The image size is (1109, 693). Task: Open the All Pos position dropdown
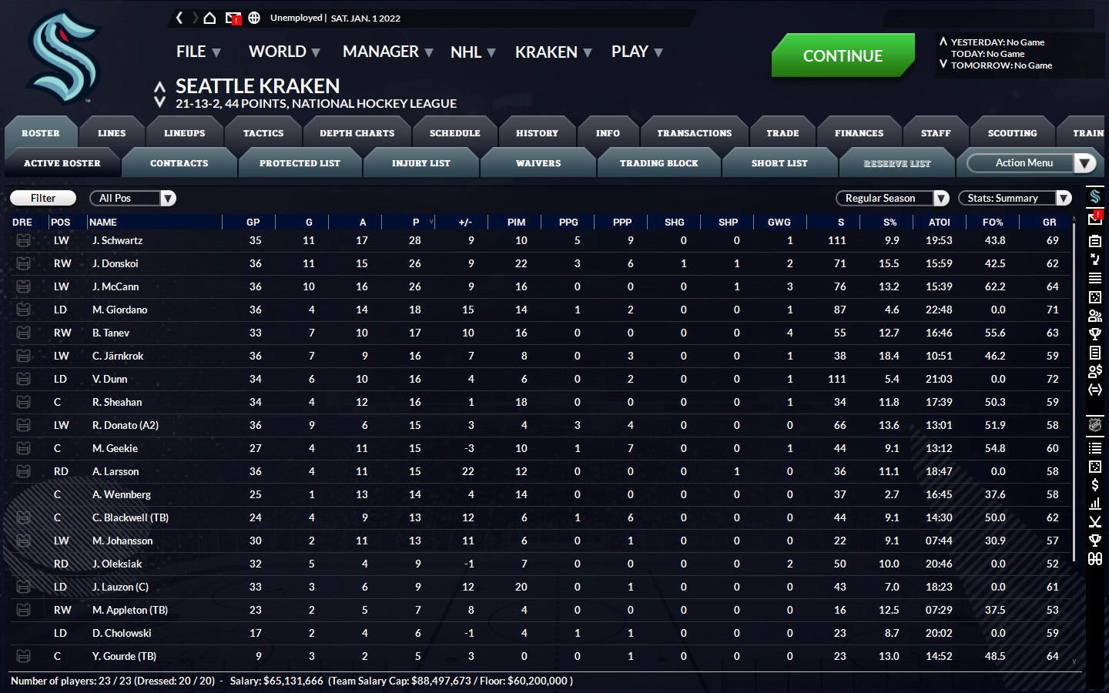pyautogui.click(x=132, y=198)
